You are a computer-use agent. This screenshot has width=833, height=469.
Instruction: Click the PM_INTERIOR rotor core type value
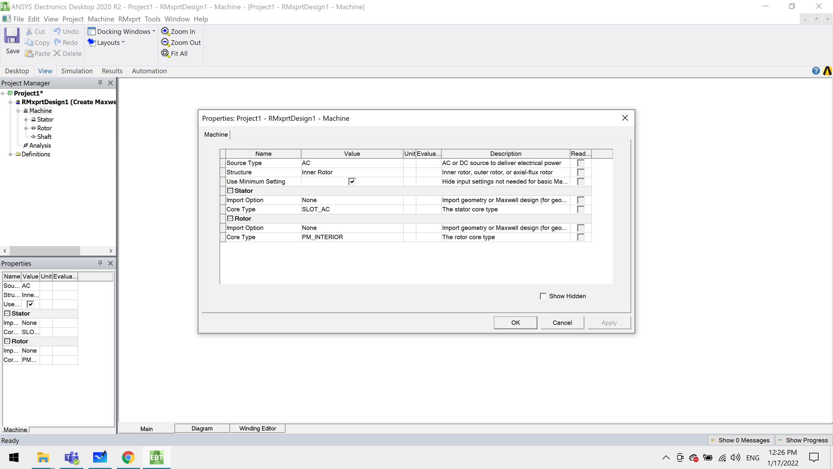tap(352, 237)
